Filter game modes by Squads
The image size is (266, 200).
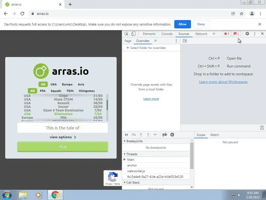point(56,91)
